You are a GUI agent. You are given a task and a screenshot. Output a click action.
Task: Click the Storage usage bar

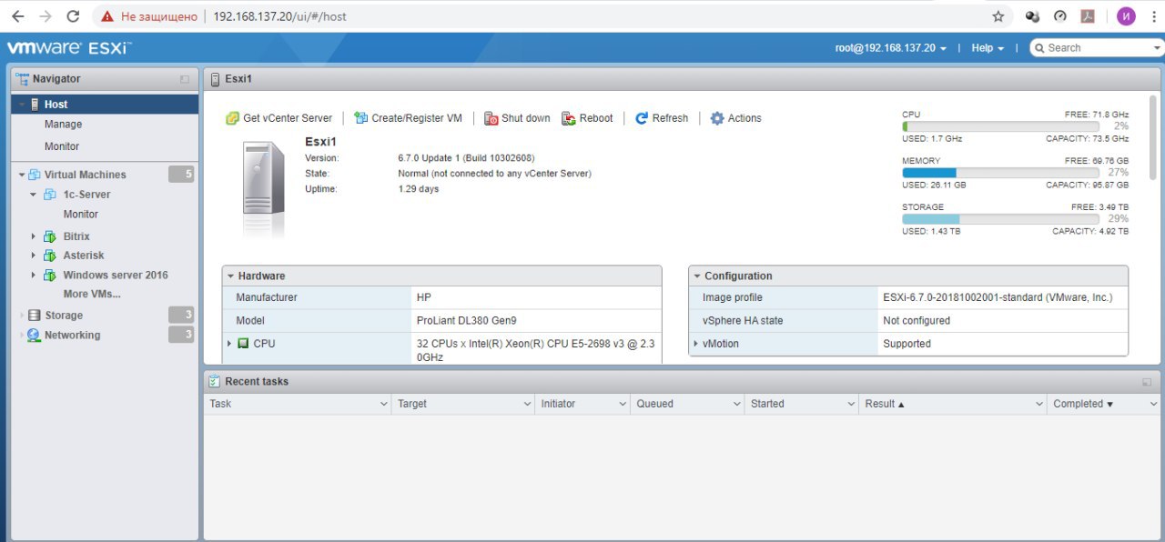coord(1000,219)
